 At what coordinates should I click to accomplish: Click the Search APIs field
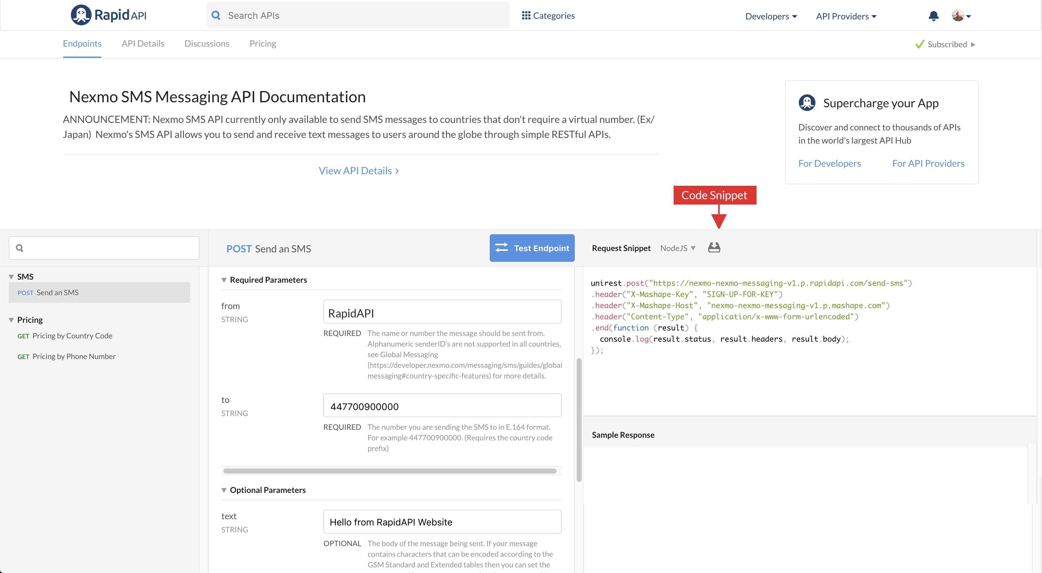click(358, 15)
